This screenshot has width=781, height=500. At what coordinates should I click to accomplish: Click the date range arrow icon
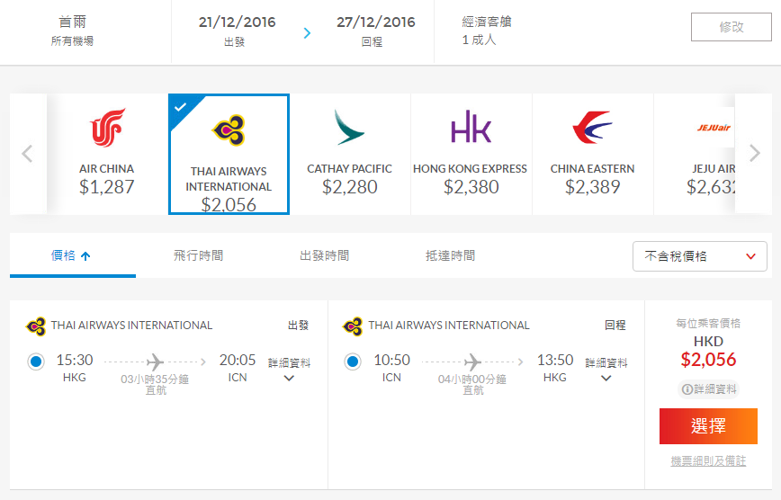tap(308, 33)
